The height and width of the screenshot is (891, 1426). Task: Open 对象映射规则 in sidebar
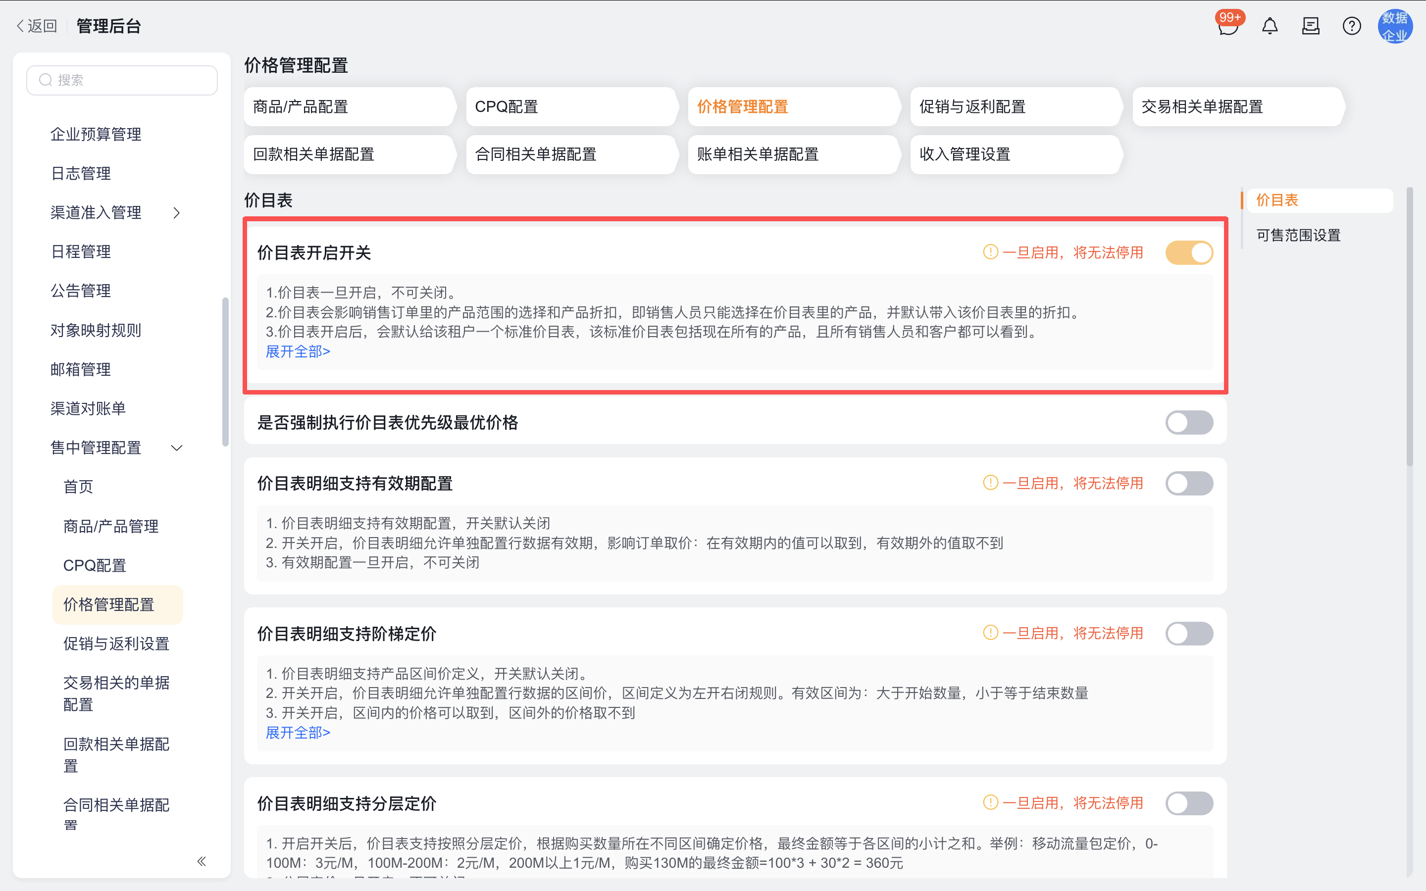pos(96,330)
